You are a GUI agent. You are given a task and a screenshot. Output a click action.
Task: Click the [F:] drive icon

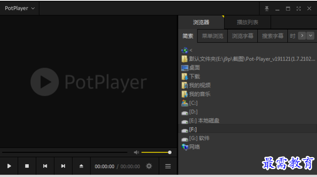[185, 131]
